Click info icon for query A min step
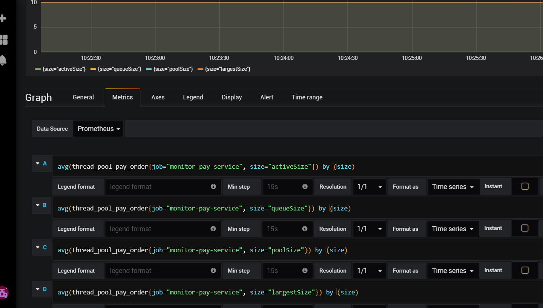 tap(305, 187)
